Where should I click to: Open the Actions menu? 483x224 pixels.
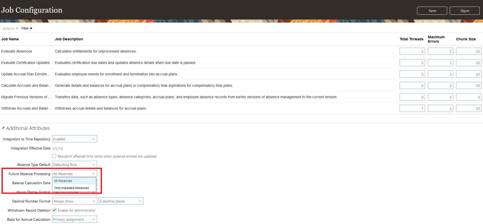[10, 28]
